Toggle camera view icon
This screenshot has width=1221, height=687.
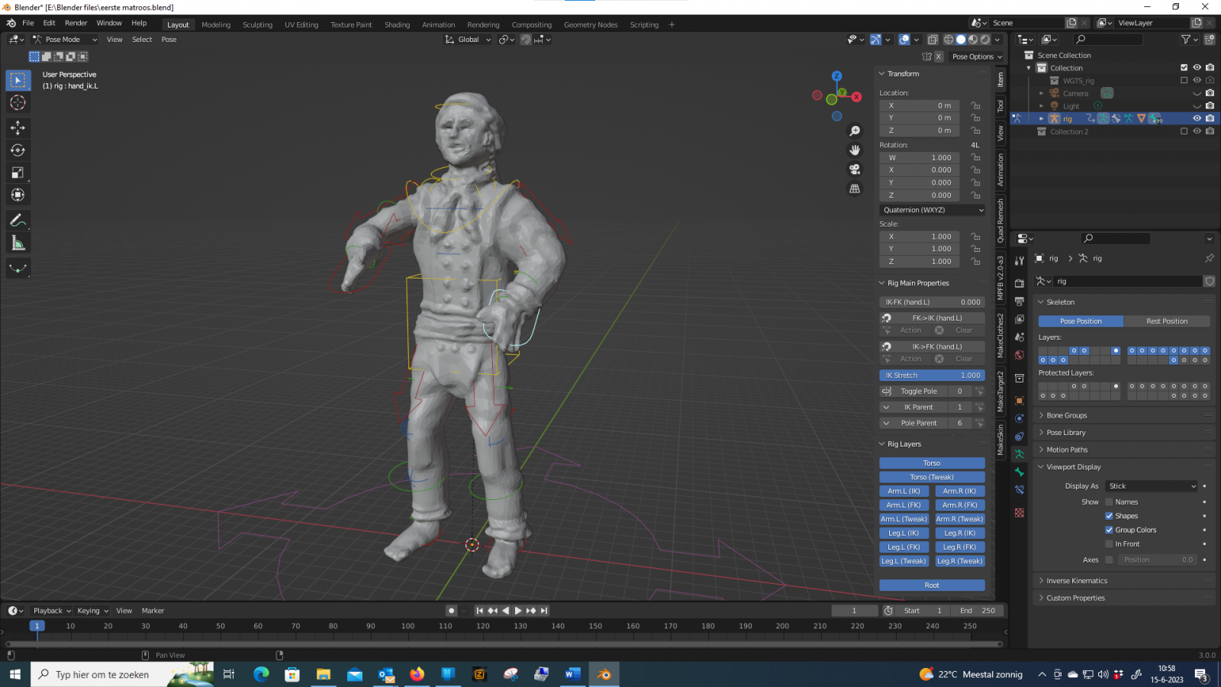click(x=855, y=169)
